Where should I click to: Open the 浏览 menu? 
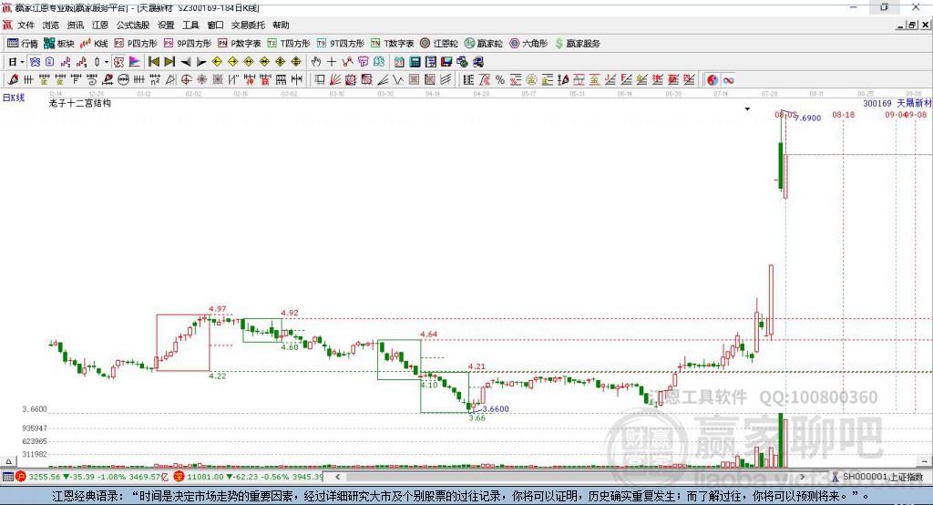point(51,25)
